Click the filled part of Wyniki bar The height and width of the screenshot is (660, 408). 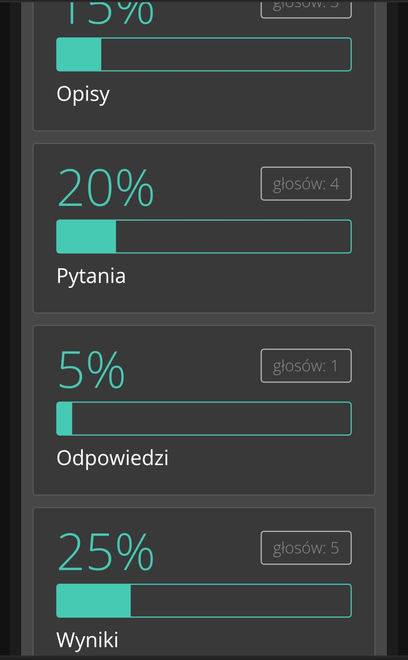(94, 601)
